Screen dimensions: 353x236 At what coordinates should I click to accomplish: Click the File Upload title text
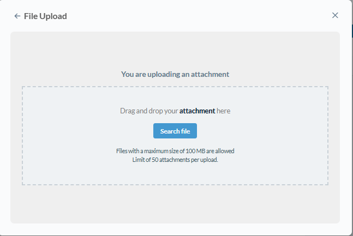click(45, 16)
